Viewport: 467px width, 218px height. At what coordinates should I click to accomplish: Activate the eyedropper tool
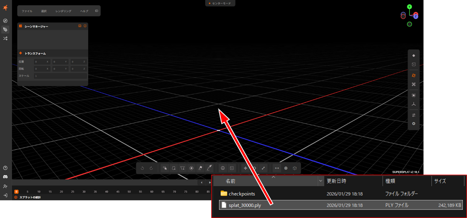tap(209, 168)
